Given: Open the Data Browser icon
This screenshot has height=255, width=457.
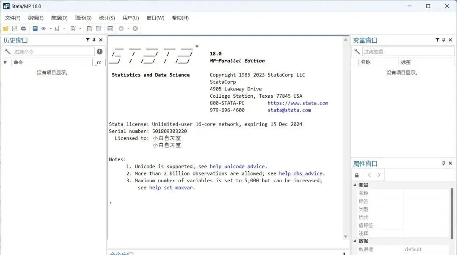Looking at the screenshot, I should [x=99, y=29].
